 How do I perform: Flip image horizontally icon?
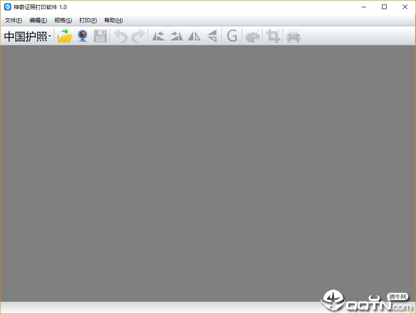point(194,36)
